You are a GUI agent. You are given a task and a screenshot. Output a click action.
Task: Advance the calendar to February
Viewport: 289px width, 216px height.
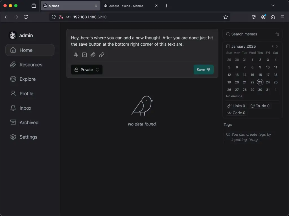[277, 46]
